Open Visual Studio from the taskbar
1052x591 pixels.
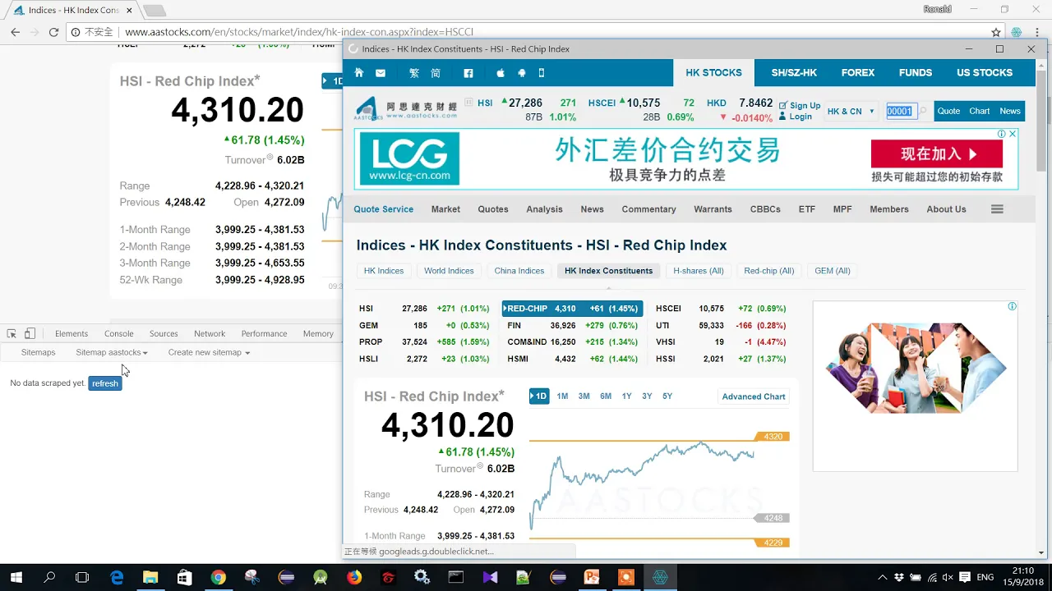[490, 577]
